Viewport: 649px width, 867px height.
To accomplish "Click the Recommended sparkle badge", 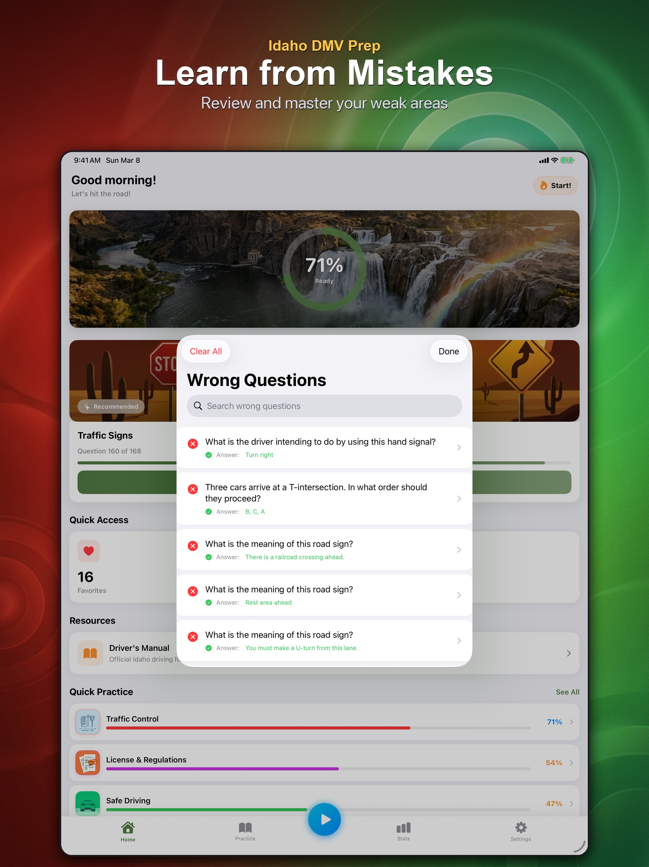I will pos(111,407).
